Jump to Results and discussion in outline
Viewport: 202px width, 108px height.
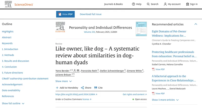coord(15,61)
